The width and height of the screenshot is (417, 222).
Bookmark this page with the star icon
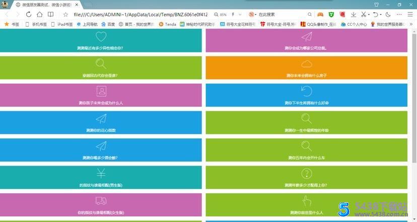coord(65,15)
